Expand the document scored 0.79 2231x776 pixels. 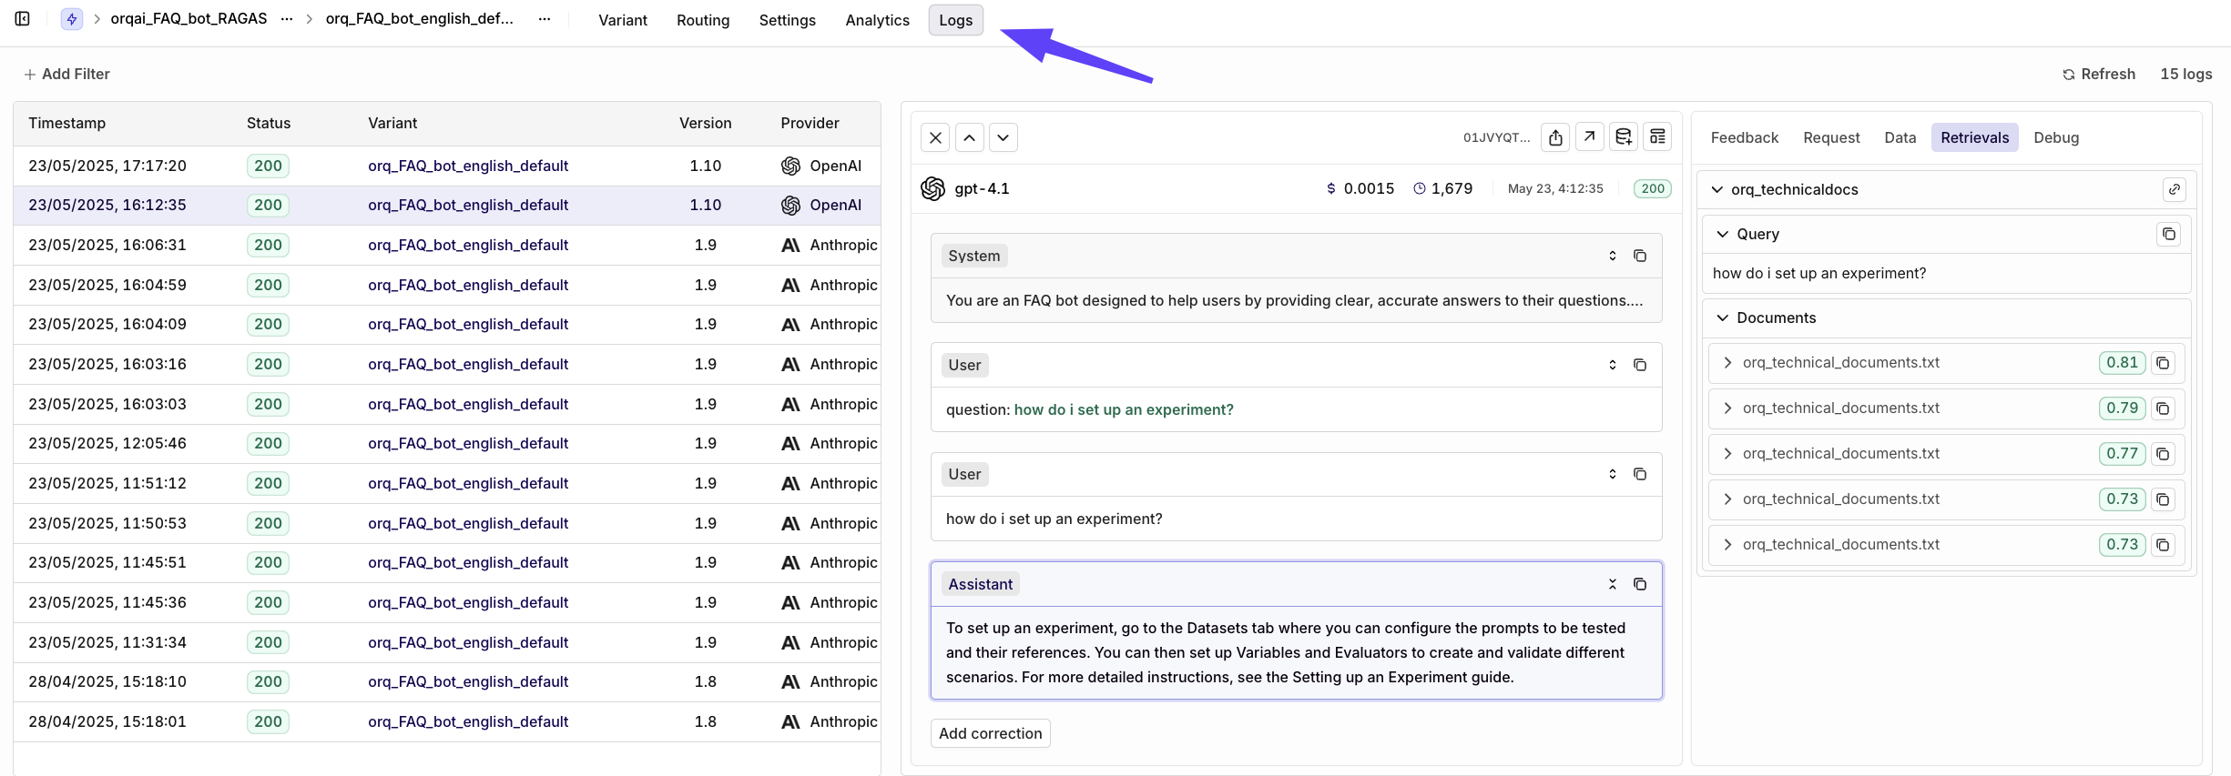[1727, 408]
